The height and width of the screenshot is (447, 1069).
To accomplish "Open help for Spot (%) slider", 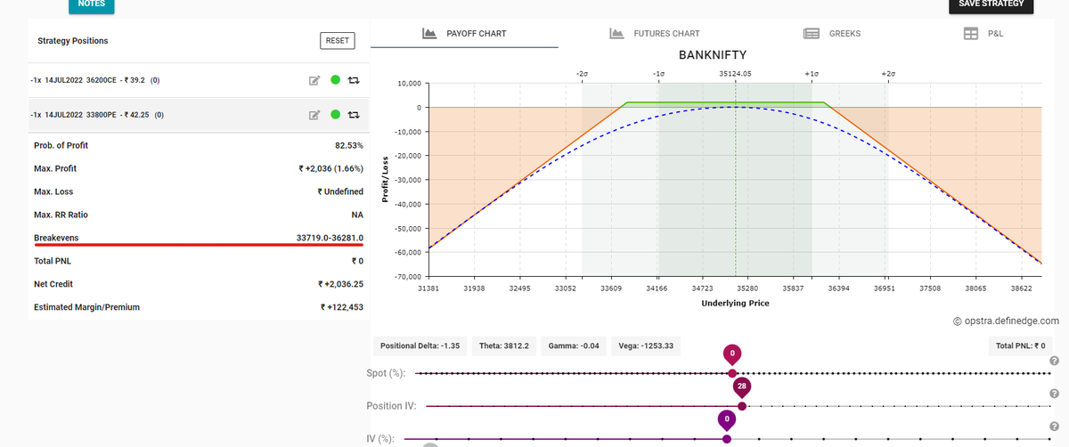I will [x=1054, y=361].
